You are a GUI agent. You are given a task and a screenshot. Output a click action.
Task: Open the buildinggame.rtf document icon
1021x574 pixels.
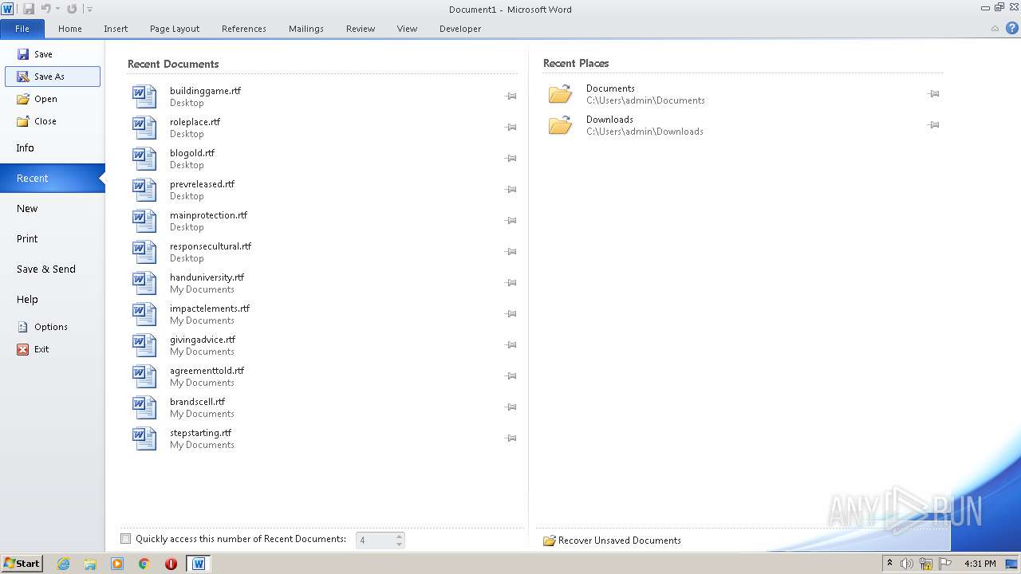(144, 96)
